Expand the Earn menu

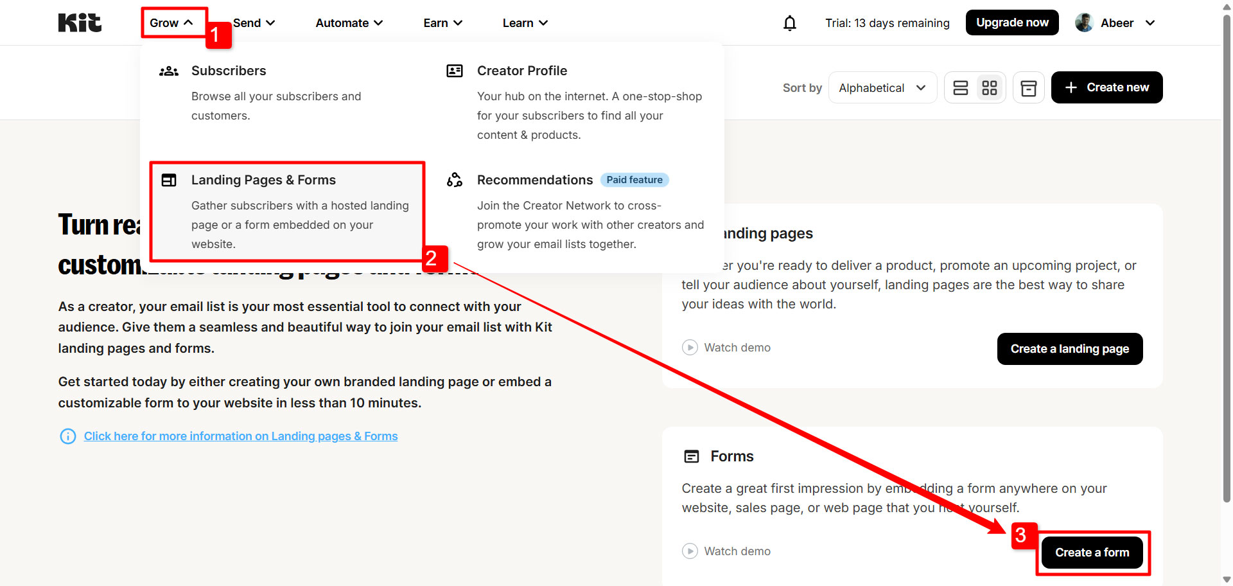[x=443, y=23]
